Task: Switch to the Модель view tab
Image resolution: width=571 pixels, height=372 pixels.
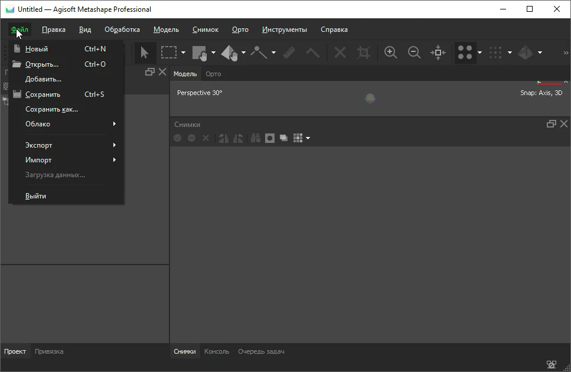Action: (185, 74)
